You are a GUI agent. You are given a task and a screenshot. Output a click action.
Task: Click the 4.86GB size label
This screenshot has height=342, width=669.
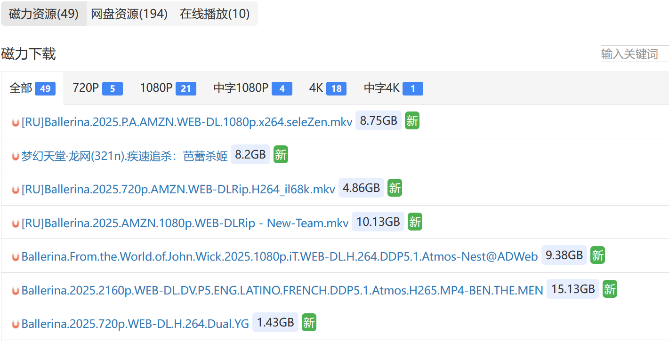click(x=361, y=188)
